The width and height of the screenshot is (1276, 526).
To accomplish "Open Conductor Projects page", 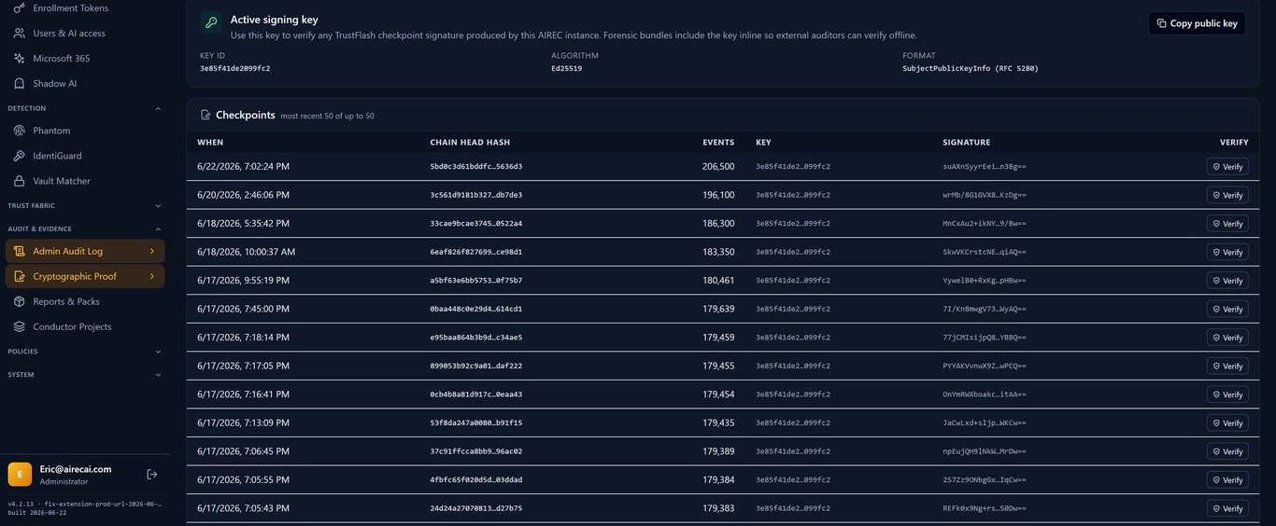I will pyautogui.click(x=85, y=326).
